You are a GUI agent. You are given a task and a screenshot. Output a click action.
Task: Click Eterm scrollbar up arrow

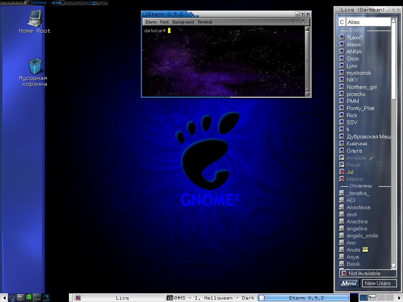click(307, 29)
